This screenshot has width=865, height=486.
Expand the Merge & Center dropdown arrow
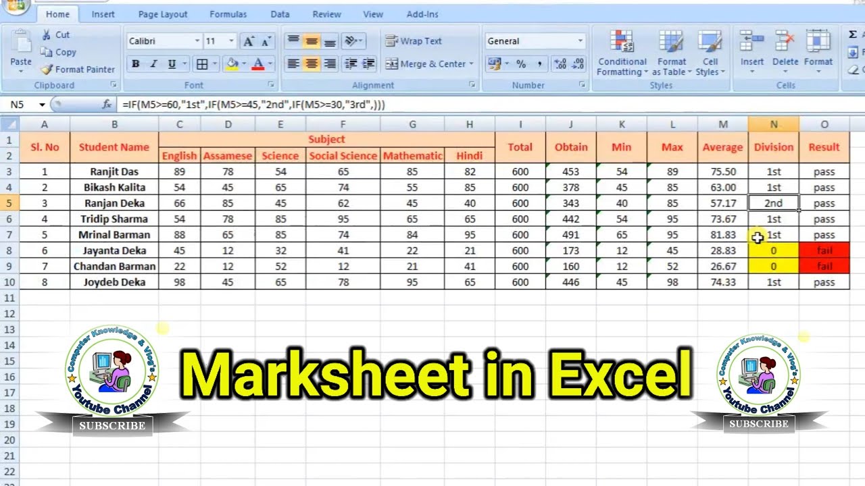click(472, 64)
